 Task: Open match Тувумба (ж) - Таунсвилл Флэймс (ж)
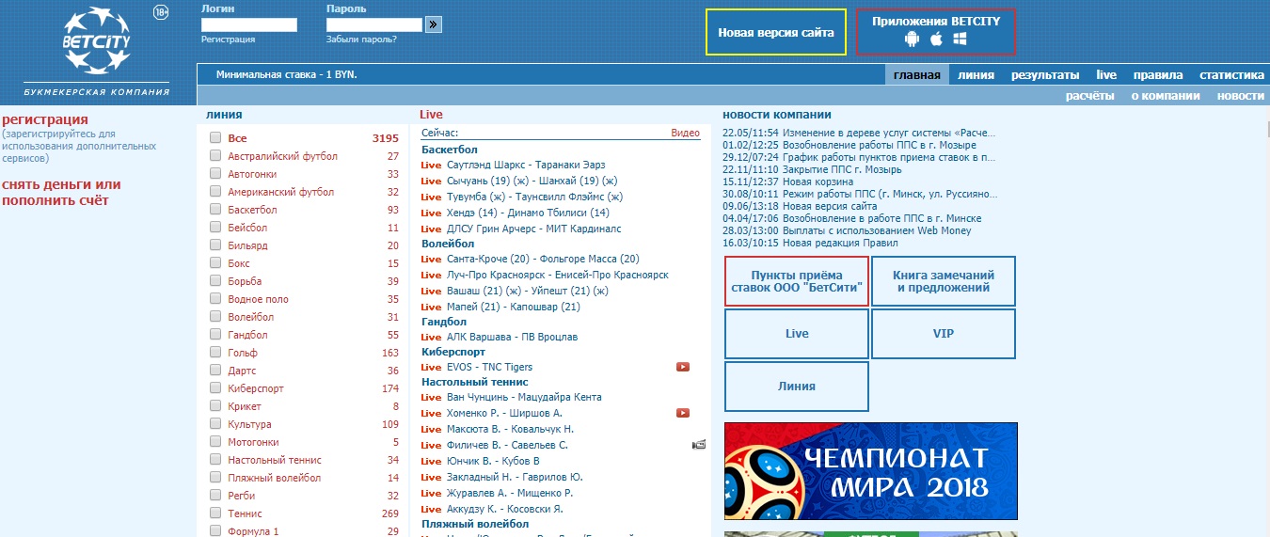click(x=535, y=197)
